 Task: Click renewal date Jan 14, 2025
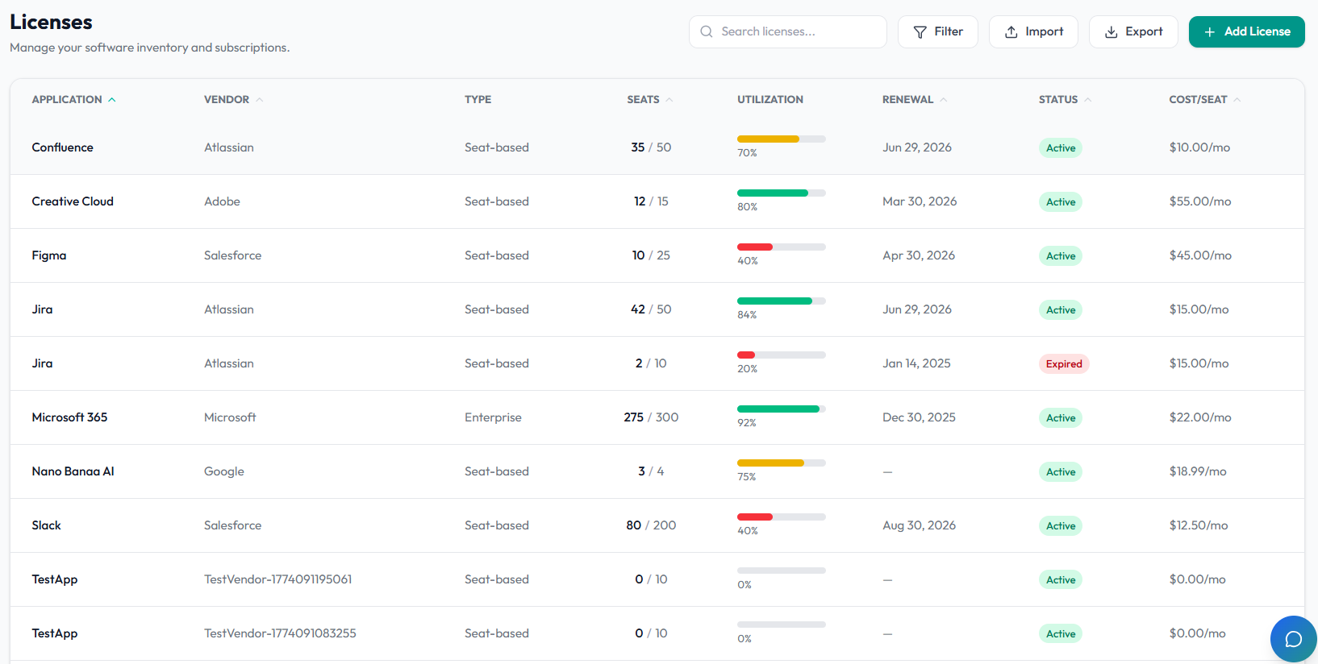[x=916, y=363]
